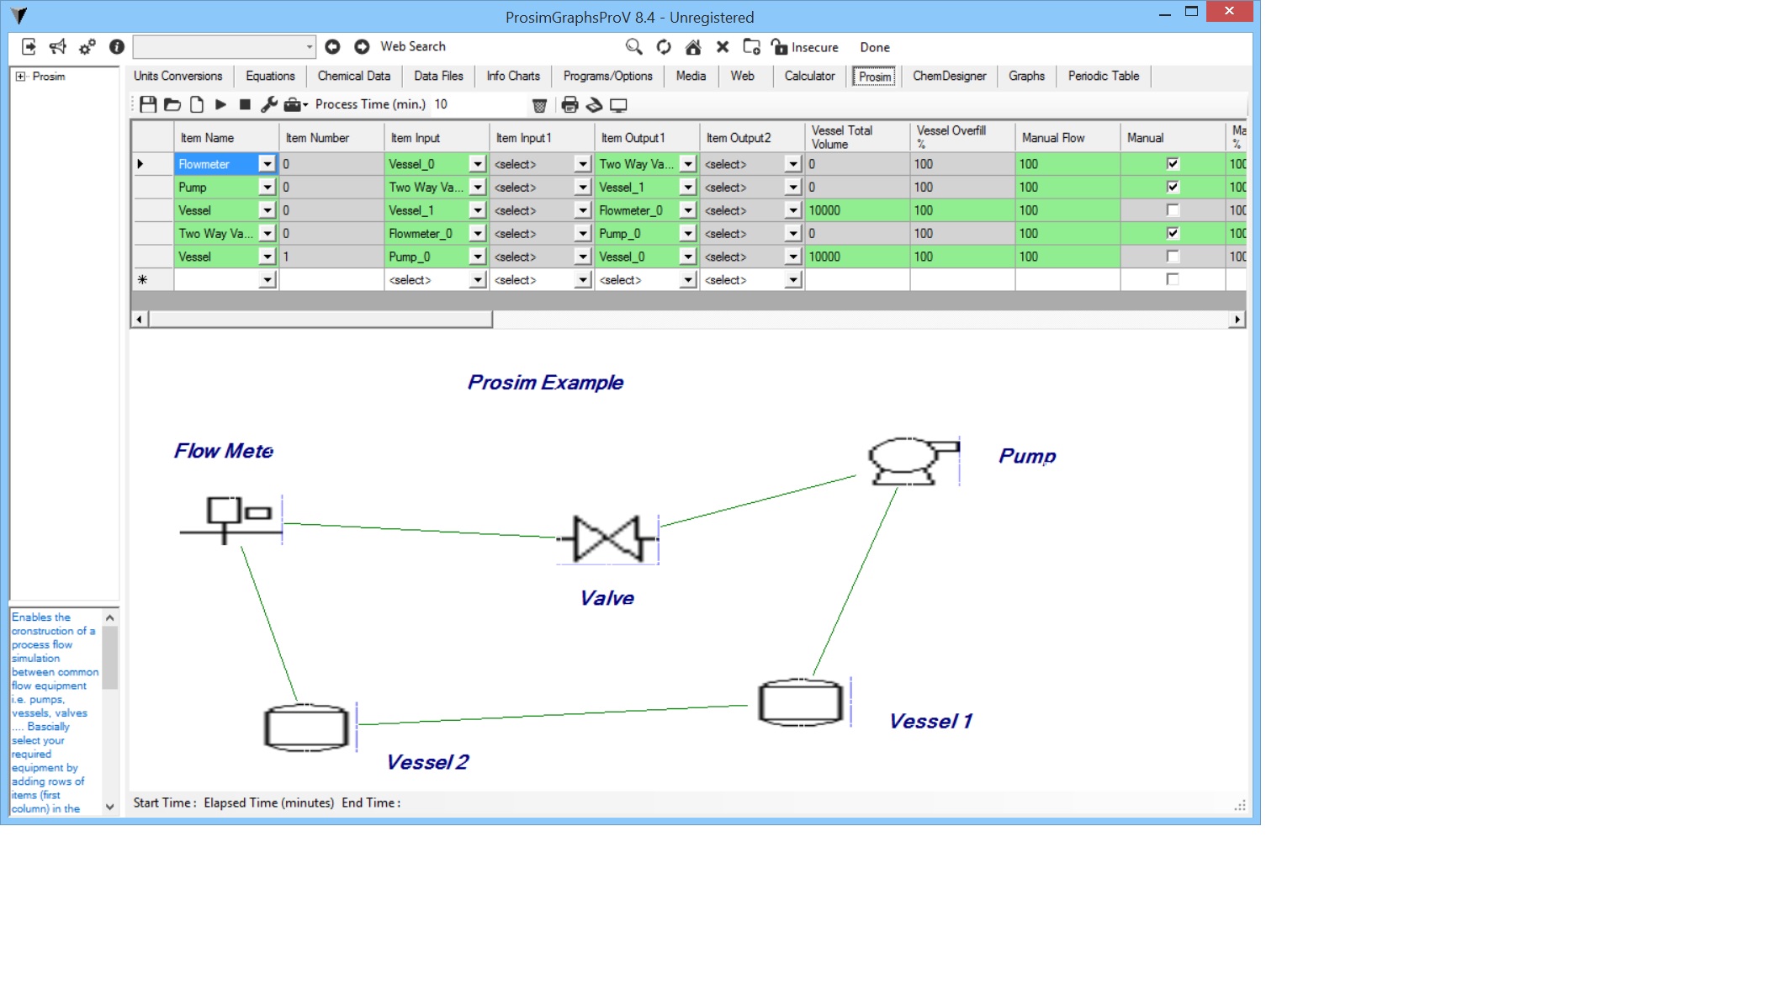
Task: Open the Periodic Table tab
Action: tap(1103, 76)
